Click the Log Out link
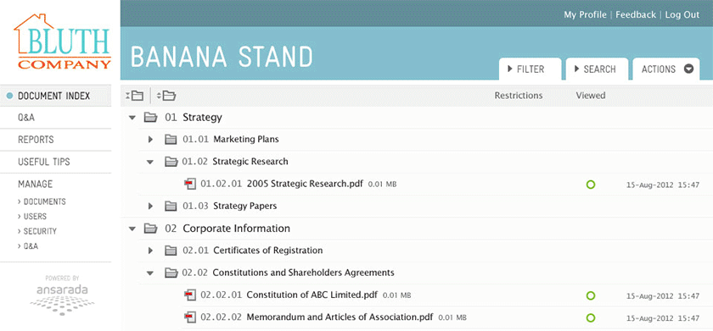This screenshot has height=331, width=713. (682, 14)
